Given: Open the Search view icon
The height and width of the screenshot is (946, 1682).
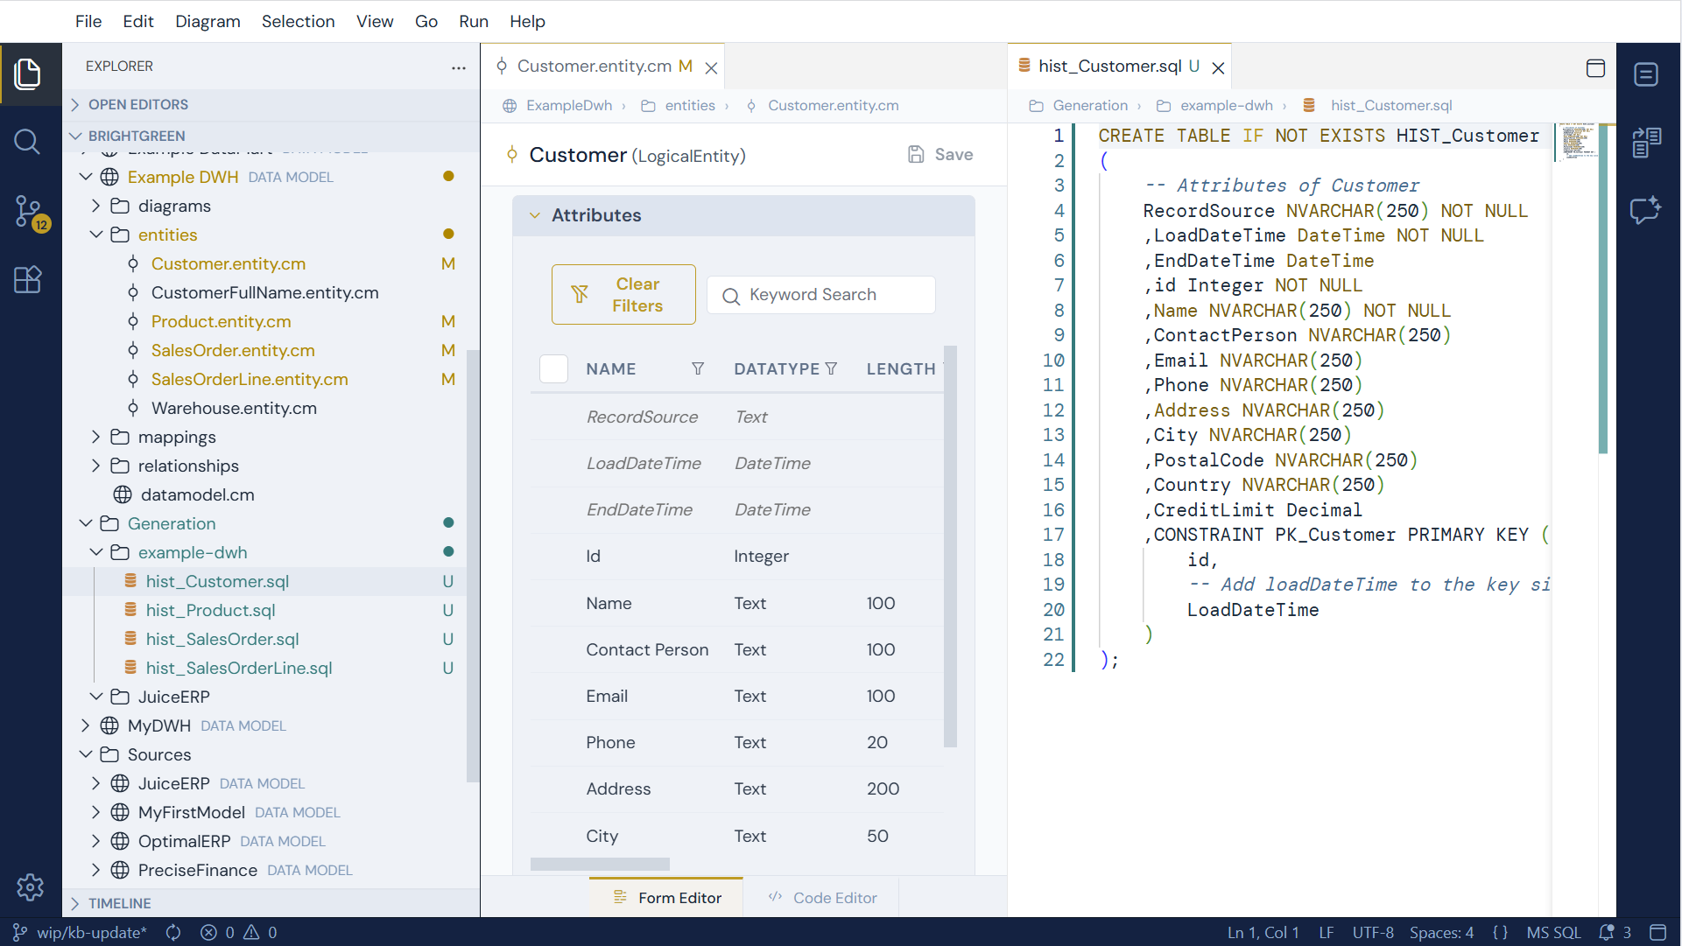Looking at the screenshot, I should [28, 142].
